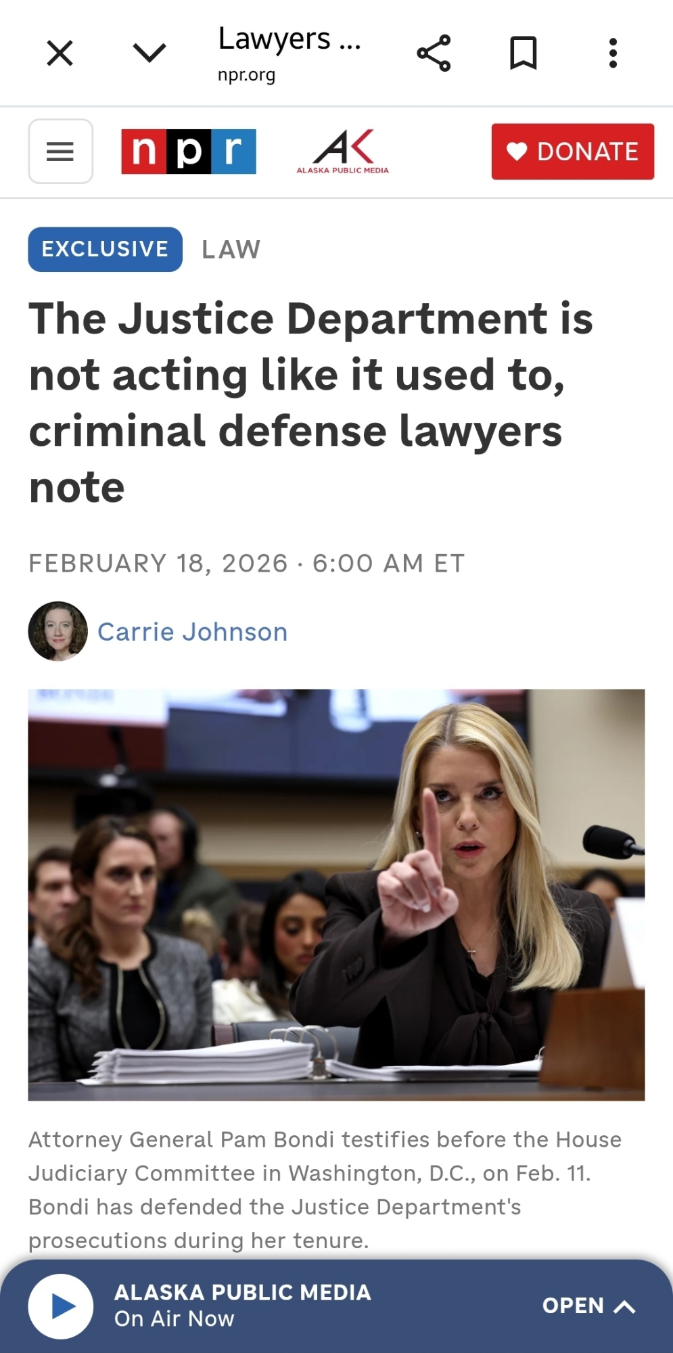Image resolution: width=673 pixels, height=1353 pixels.
Task: Bookmark this article
Action: (x=523, y=53)
